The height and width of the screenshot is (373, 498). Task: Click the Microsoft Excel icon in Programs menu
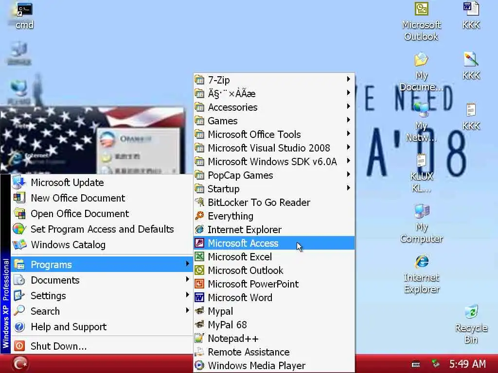click(x=199, y=256)
